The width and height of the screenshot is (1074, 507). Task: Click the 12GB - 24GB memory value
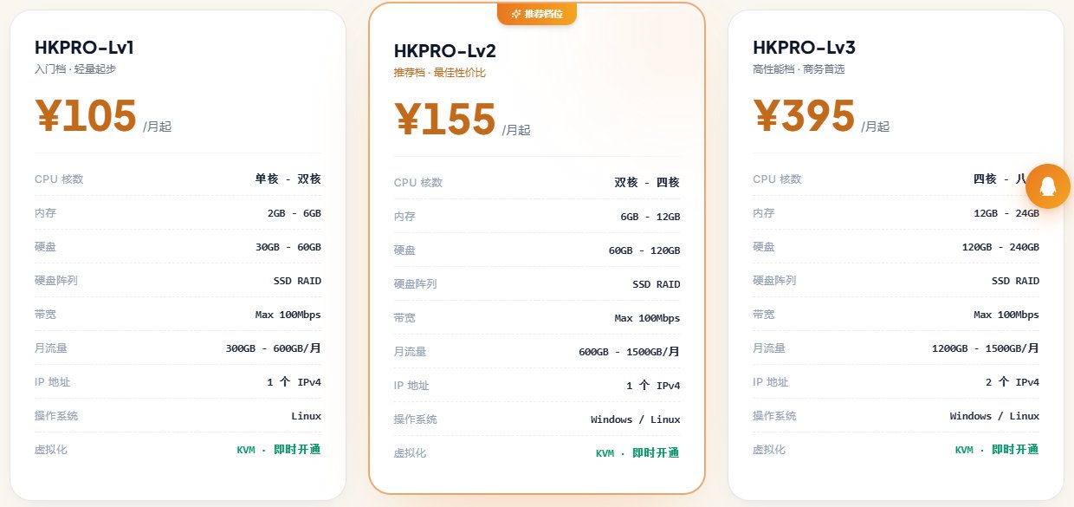tap(1006, 213)
